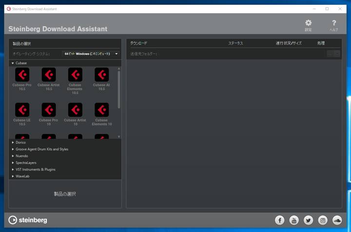351x232 pixels.
Task: Open the help question mark icon
Action: click(x=334, y=23)
